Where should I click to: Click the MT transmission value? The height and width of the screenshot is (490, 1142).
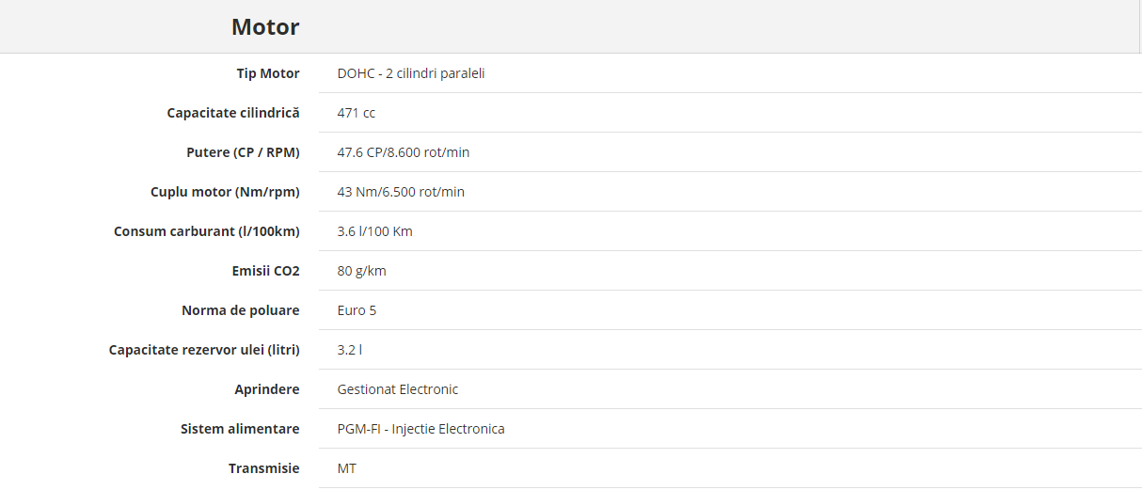347,468
